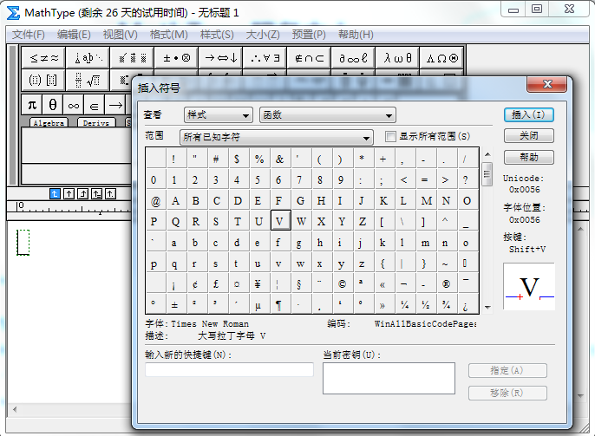Screen dimensions: 595x436
Task: Select the plus-minus ± cell in grid
Action: click(175, 304)
